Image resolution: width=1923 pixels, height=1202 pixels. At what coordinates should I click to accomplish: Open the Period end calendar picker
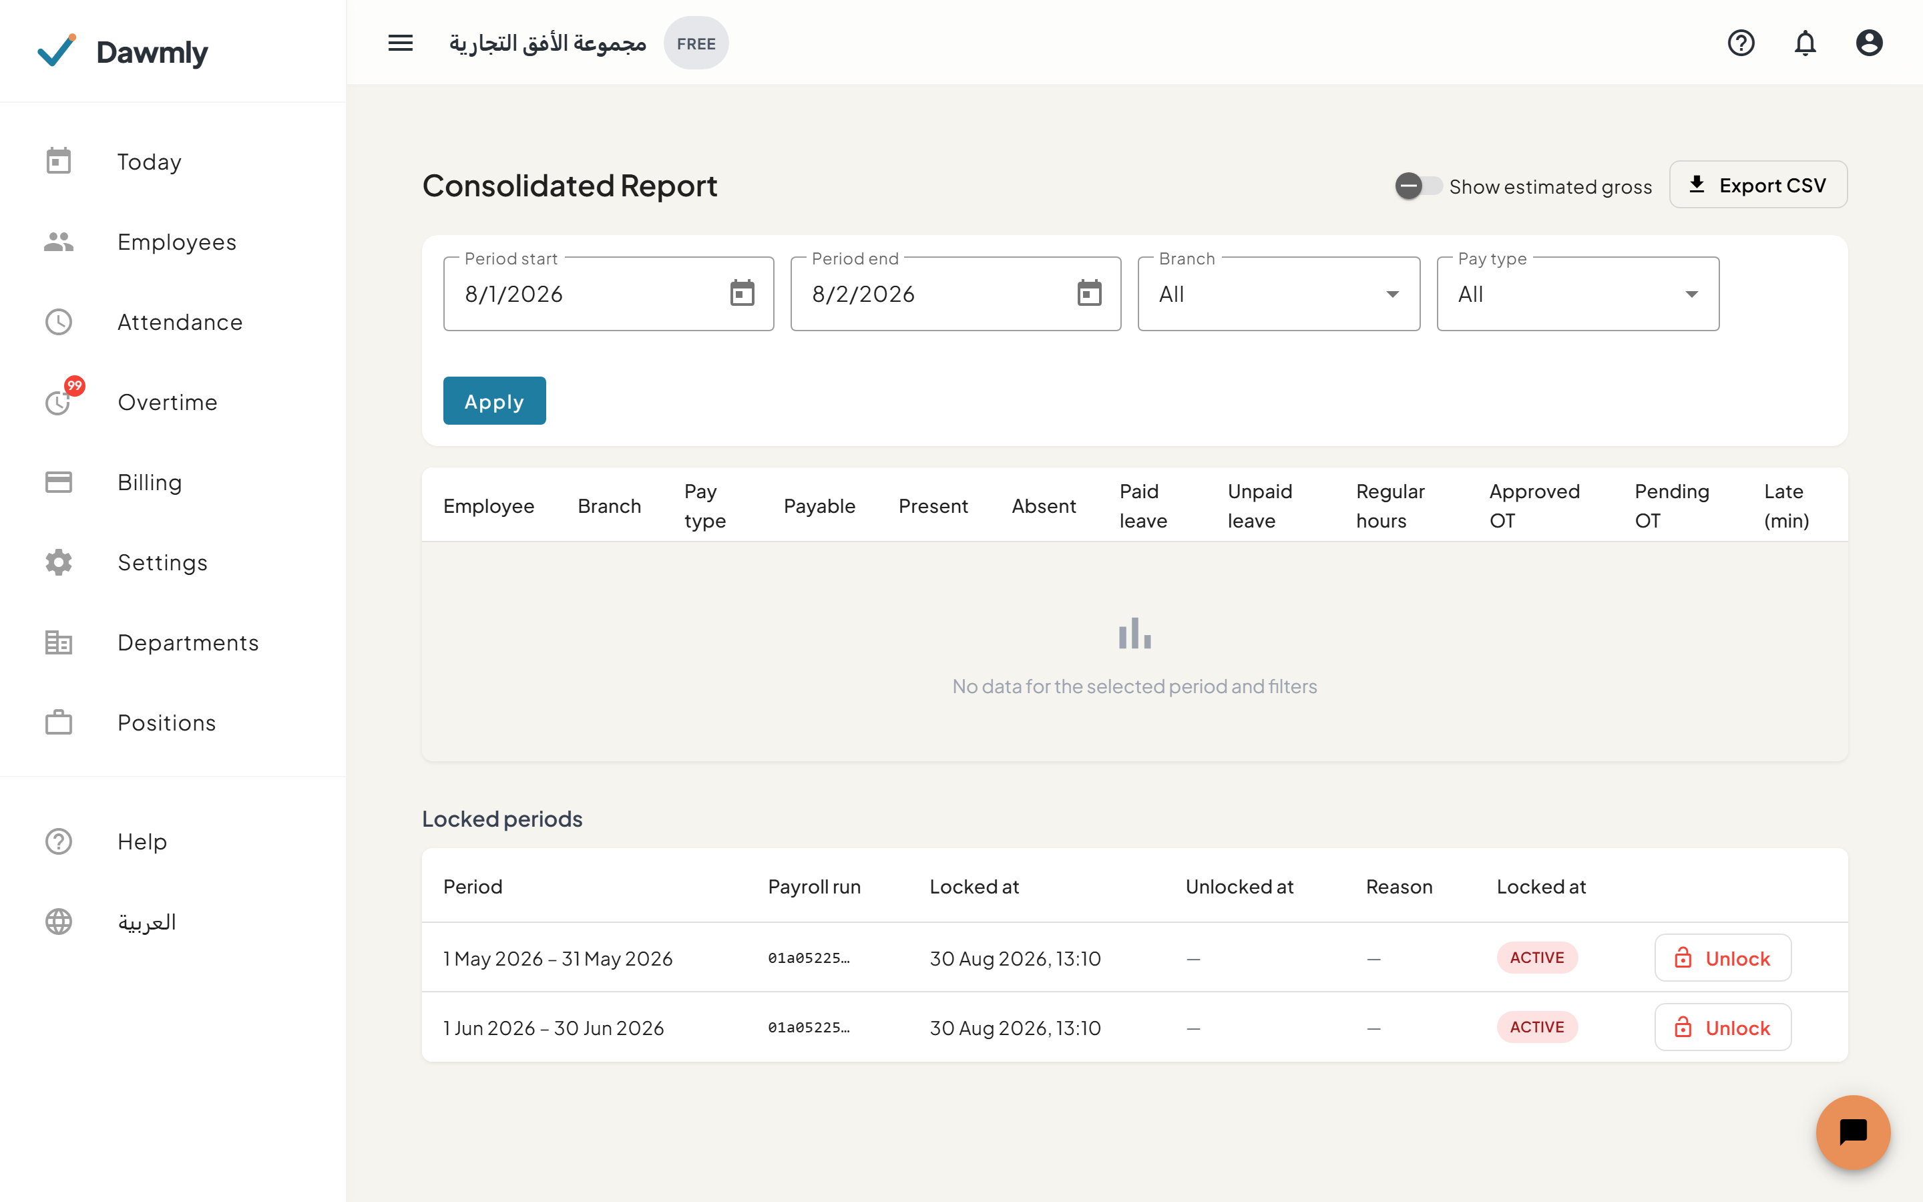(1090, 293)
